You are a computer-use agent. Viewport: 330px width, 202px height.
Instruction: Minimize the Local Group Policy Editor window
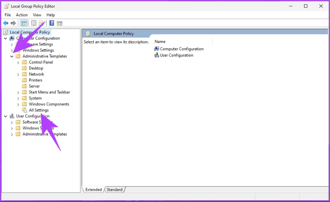click(x=291, y=6)
